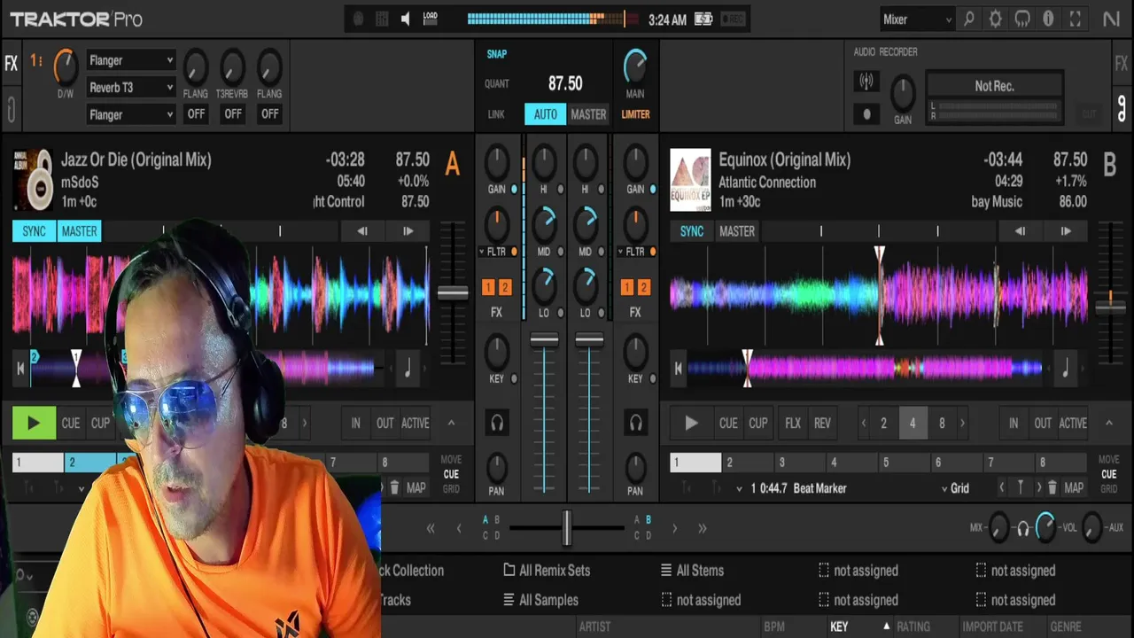Click the crossfader handle
Viewport: 1134px width, 638px height.
(x=567, y=527)
